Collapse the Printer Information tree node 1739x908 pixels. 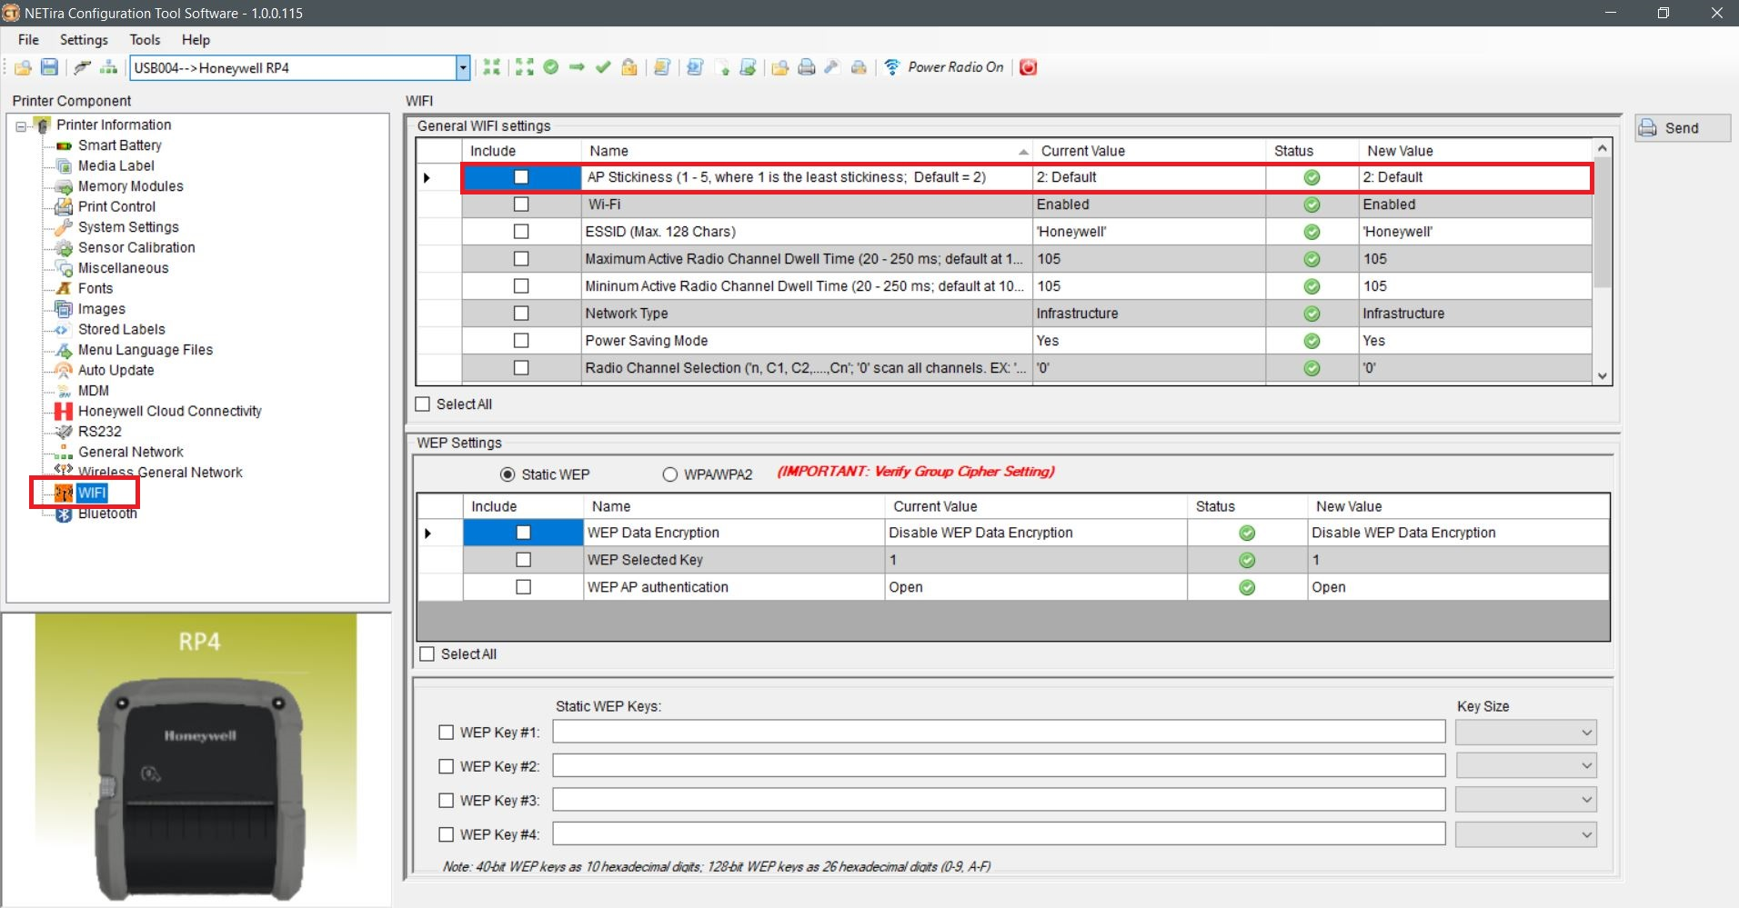[x=21, y=126]
